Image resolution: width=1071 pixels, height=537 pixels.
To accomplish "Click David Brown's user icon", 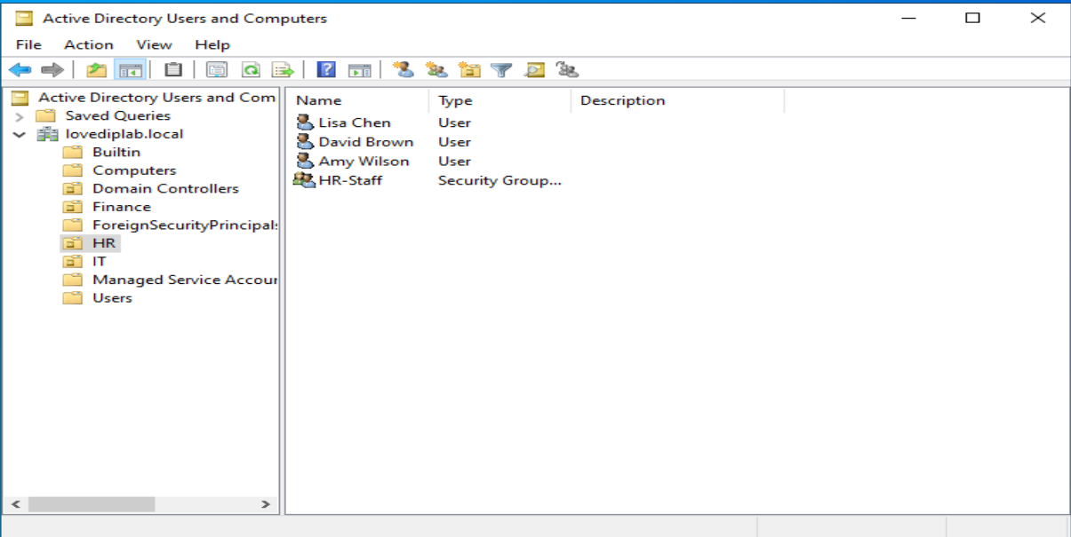I will (x=305, y=142).
